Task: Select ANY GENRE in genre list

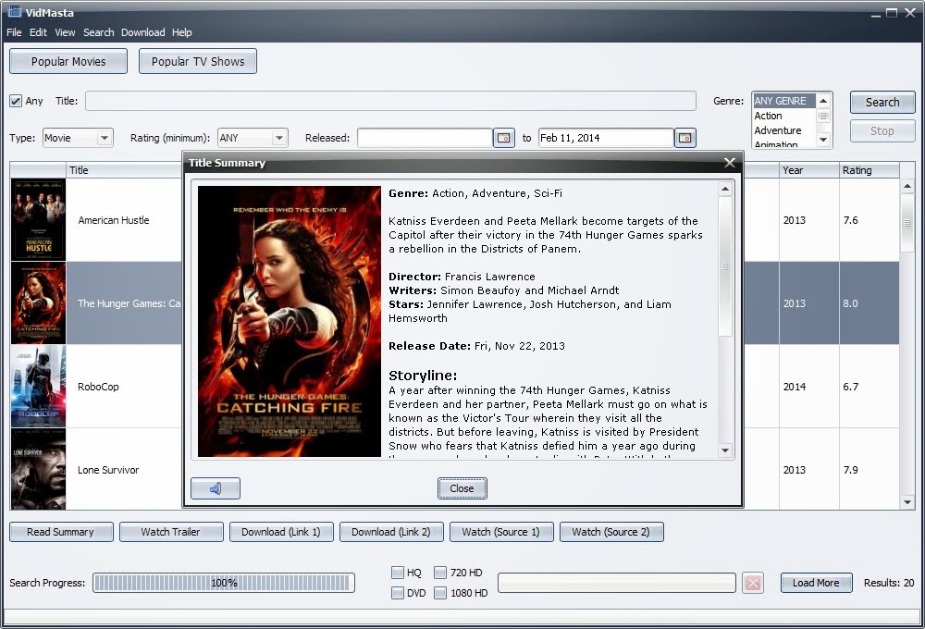Action: 784,101
